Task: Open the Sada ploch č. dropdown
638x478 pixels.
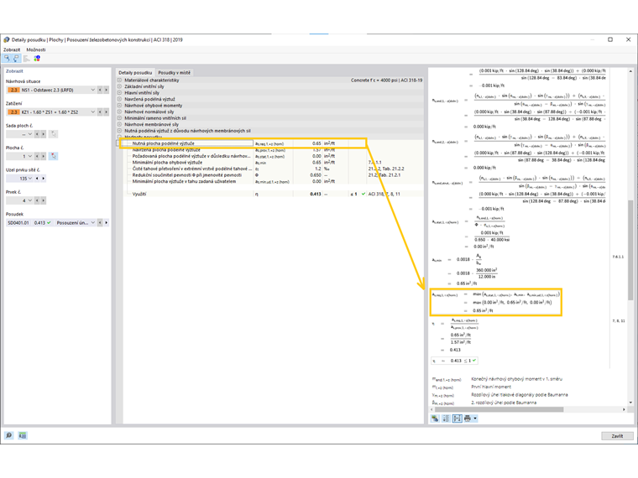Action: pyautogui.click(x=29, y=133)
